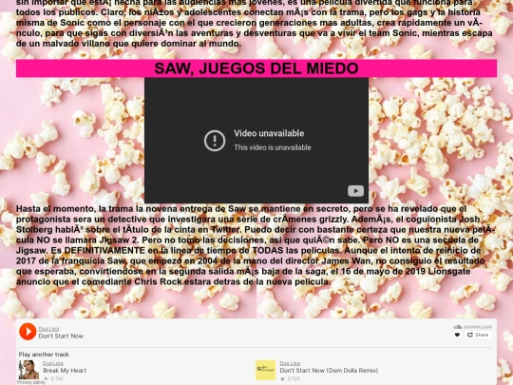Open the YouTube logo on the unavailable video
This screenshot has height=385, width=513.
pyautogui.click(x=355, y=191)
